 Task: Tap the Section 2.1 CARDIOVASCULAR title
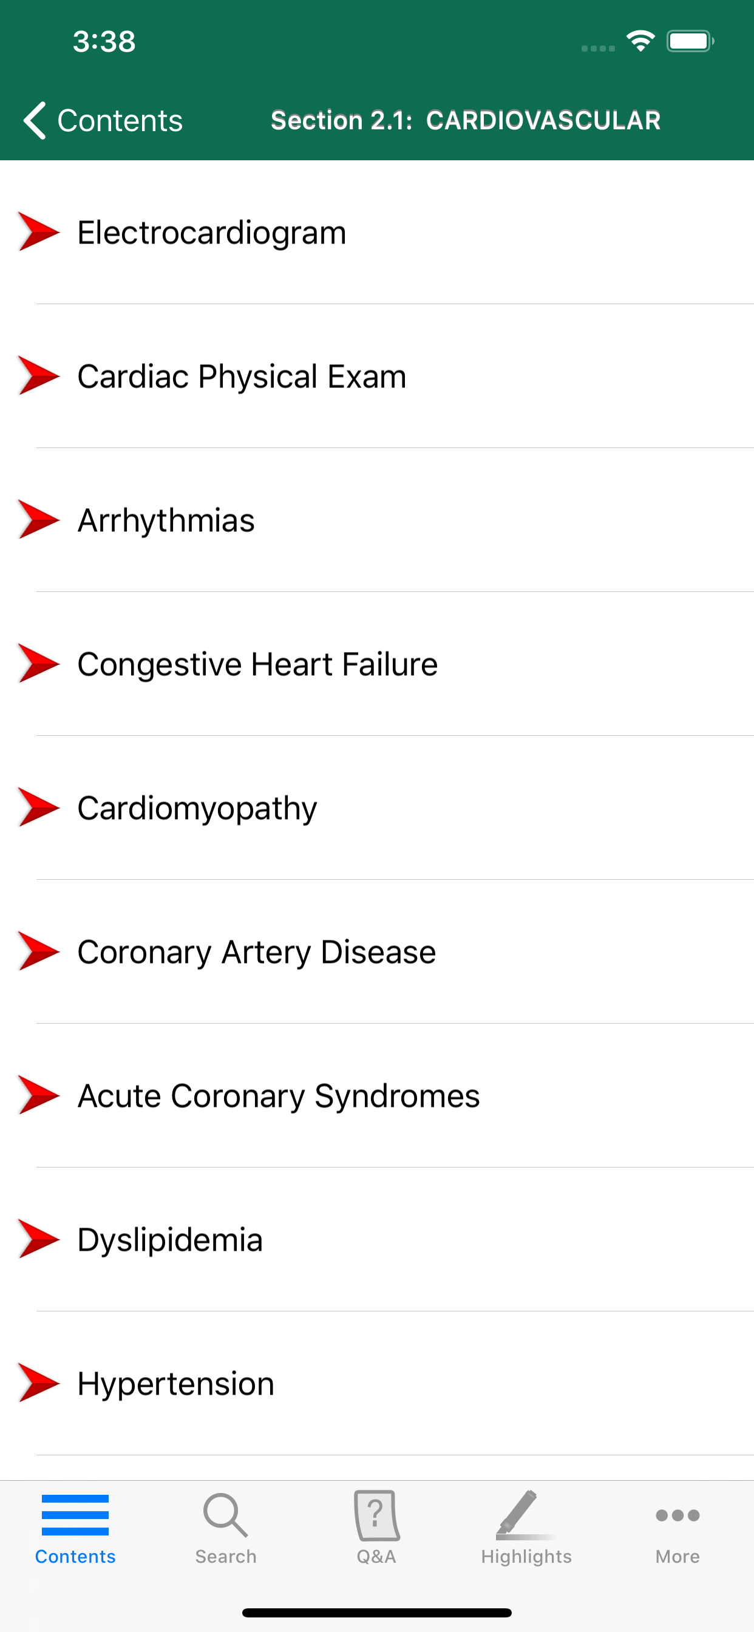coord(466,120)
